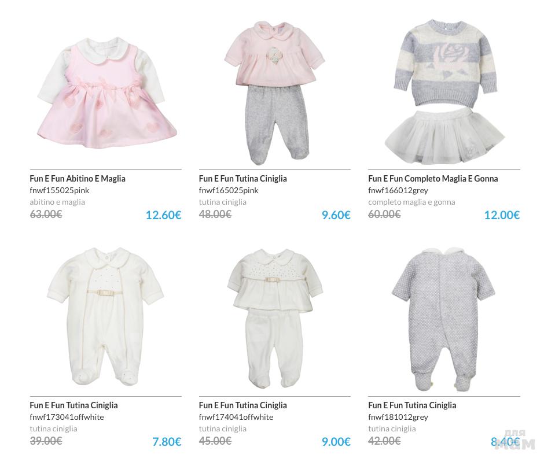Click the 12.60€ sale price
Screen dimensions: 544x458
(x=163, y=215)
